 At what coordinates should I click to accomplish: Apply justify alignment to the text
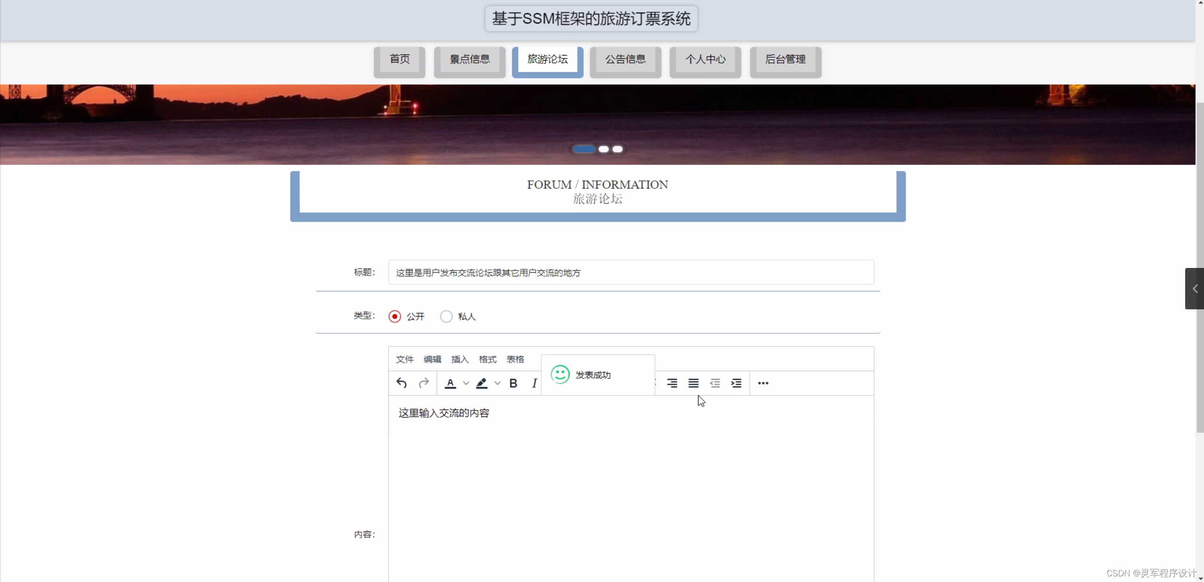click(x=693, y=383)
